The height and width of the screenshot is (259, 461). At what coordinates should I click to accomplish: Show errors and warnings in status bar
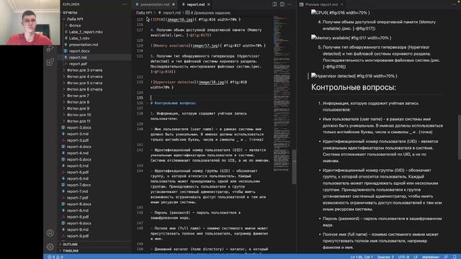click(55, 257)
